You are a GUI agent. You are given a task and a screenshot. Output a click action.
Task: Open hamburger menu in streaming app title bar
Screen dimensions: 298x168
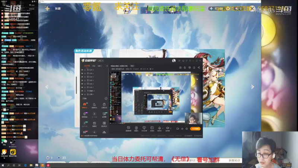[190, 60]
